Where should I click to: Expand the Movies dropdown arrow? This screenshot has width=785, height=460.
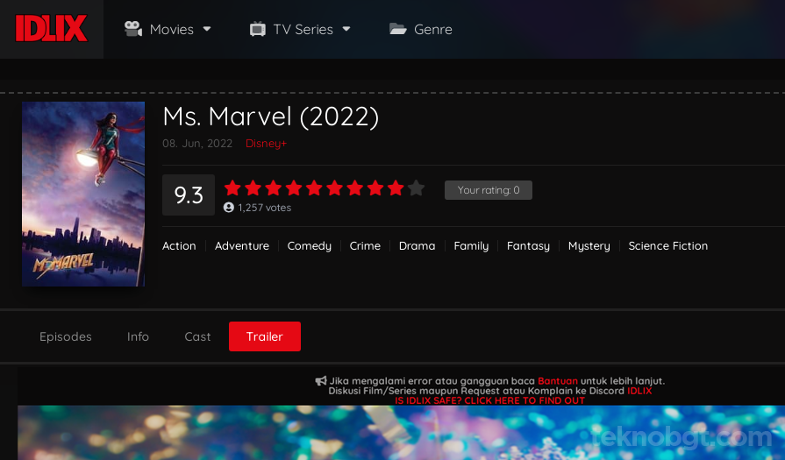pyautogui.click(x=207, y=29)
